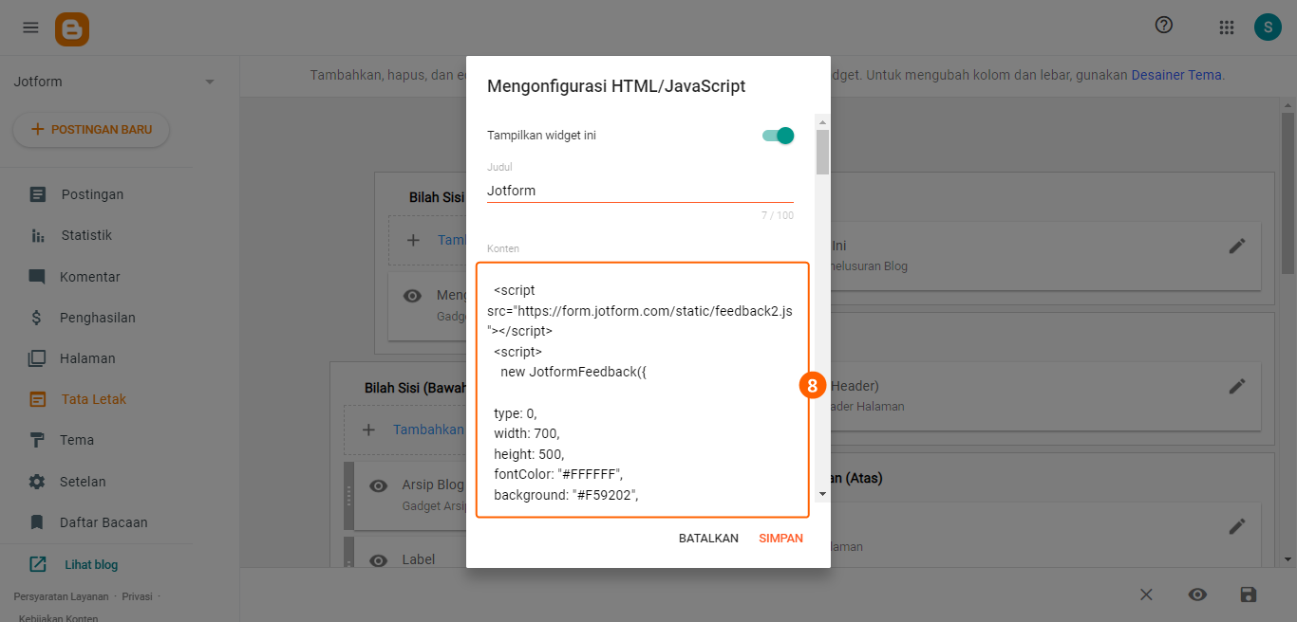The height and width of the screenshot is (622, 1297).
Task: Click the Setelan gear icon
Action: [x=37, y=482]
